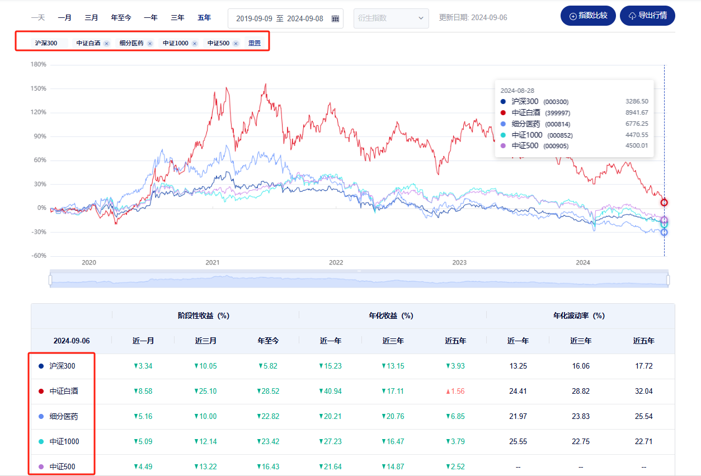Select the 一月 time range tab
The height and width of the screenshot is (476, 701).
[64, 18]
